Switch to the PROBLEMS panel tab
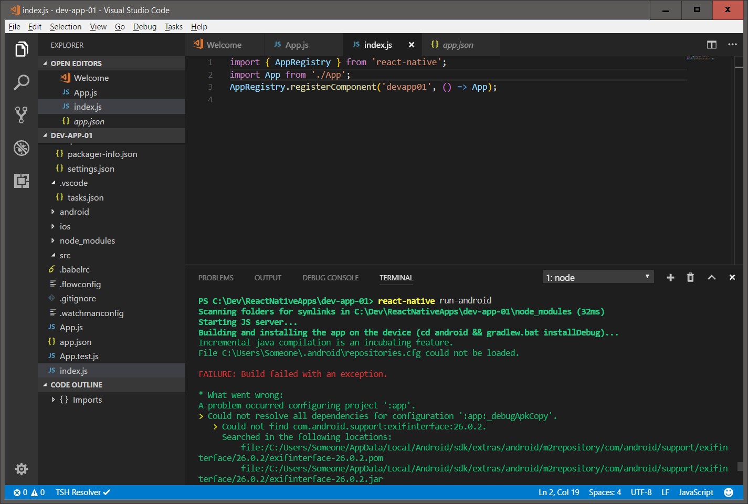The height and width of the screenshot is (504, 748). pyautogui.click(x=216, y=278)
